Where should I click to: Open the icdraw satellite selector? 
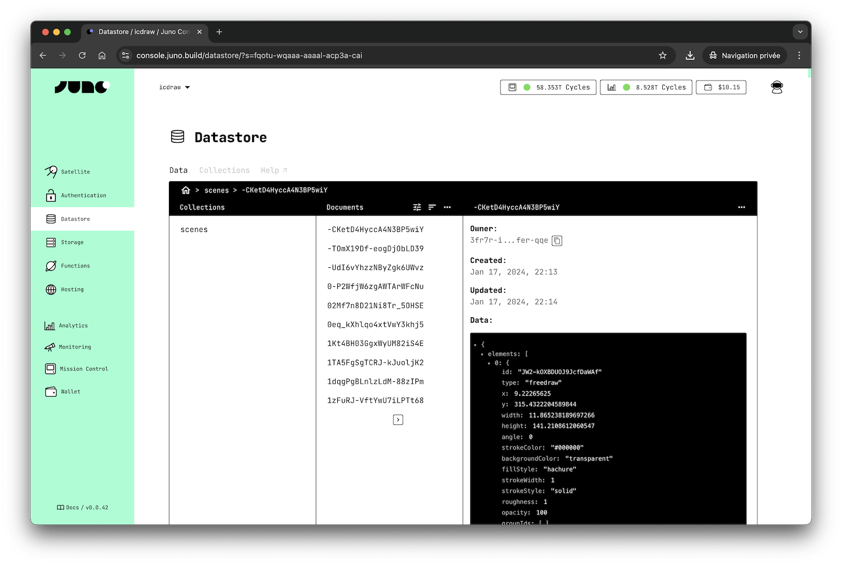[175, 87]
